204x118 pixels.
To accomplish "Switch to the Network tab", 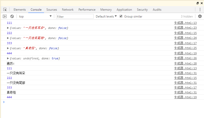I will [x=68, y=10].
